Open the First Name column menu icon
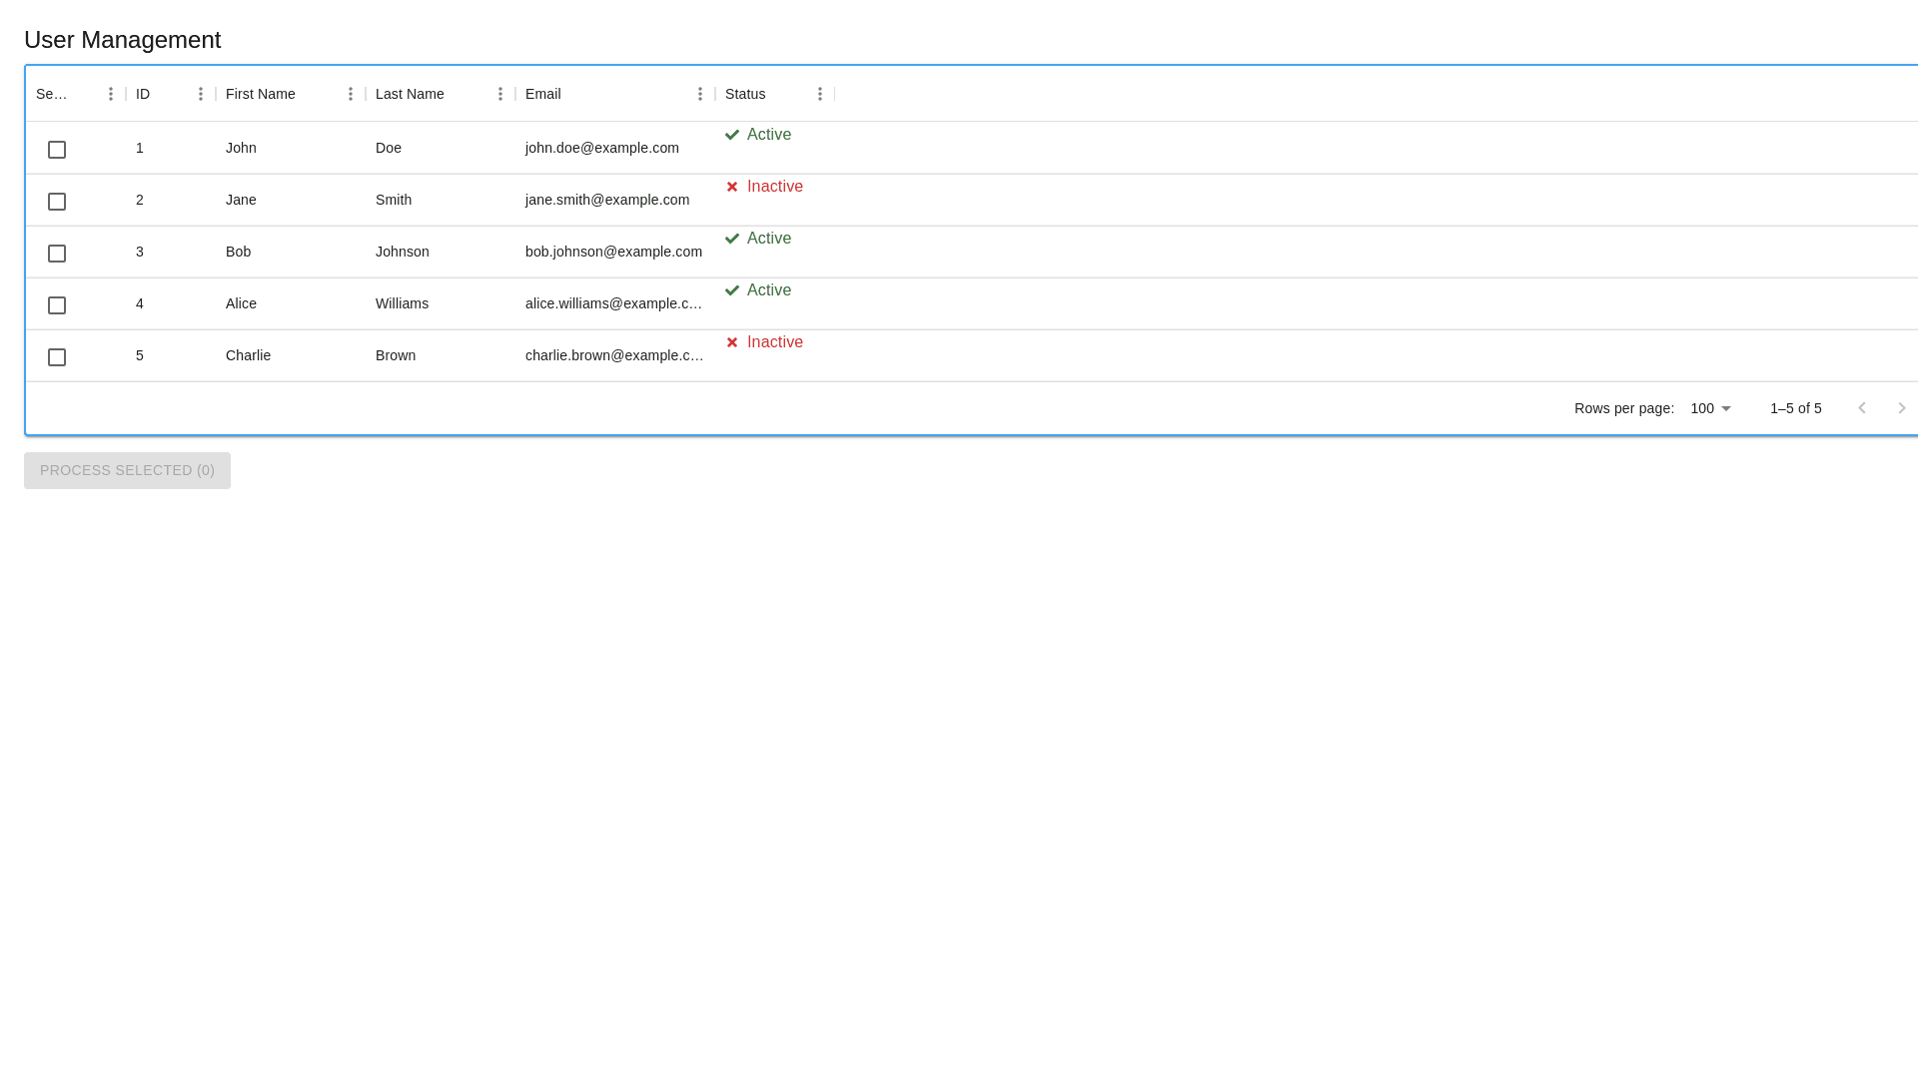Image resolution: width=1918 pixels, height=1078 pixels. click(351, 94)
